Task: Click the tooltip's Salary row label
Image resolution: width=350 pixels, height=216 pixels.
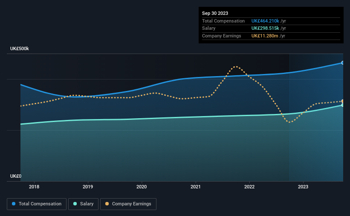Action: point(209,28)
